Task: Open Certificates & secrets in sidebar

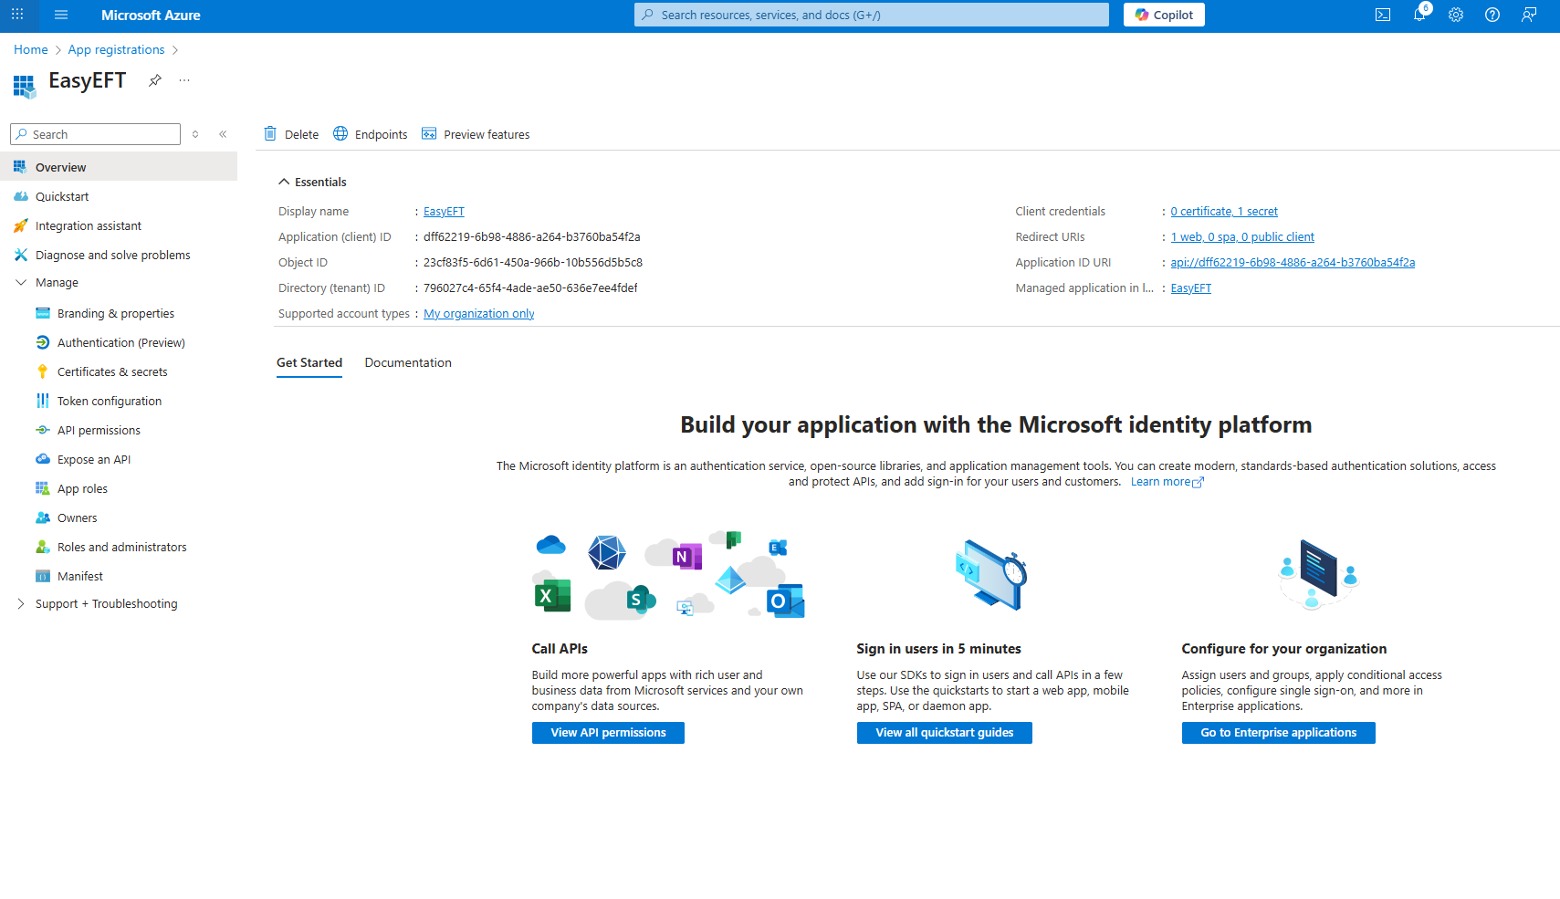Action: pos(112,372)
